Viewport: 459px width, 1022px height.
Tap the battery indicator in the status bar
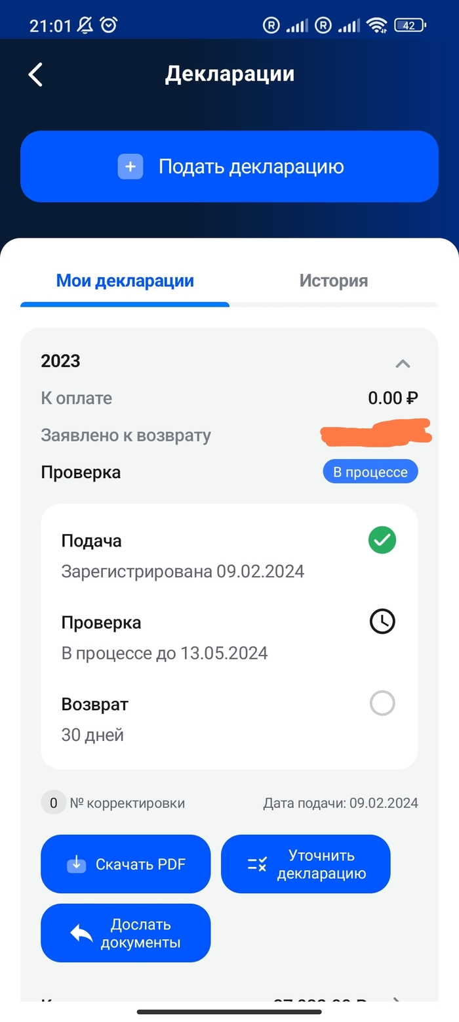coord(411,26)
